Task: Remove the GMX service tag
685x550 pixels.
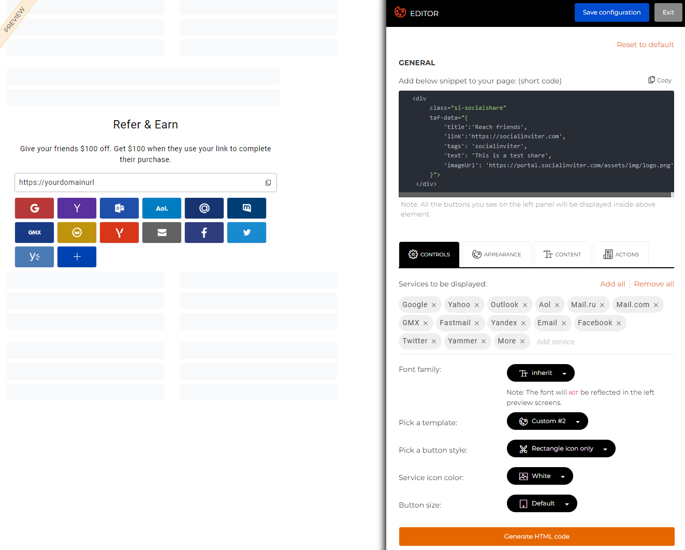Action: (x=426, y=323)
